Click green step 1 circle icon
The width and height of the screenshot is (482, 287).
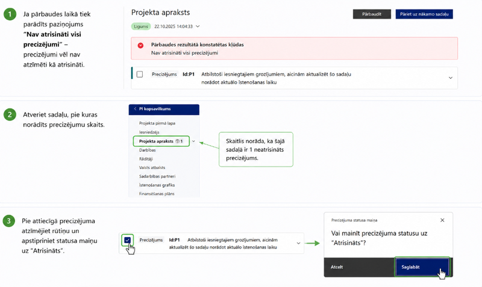coord(10,14)
